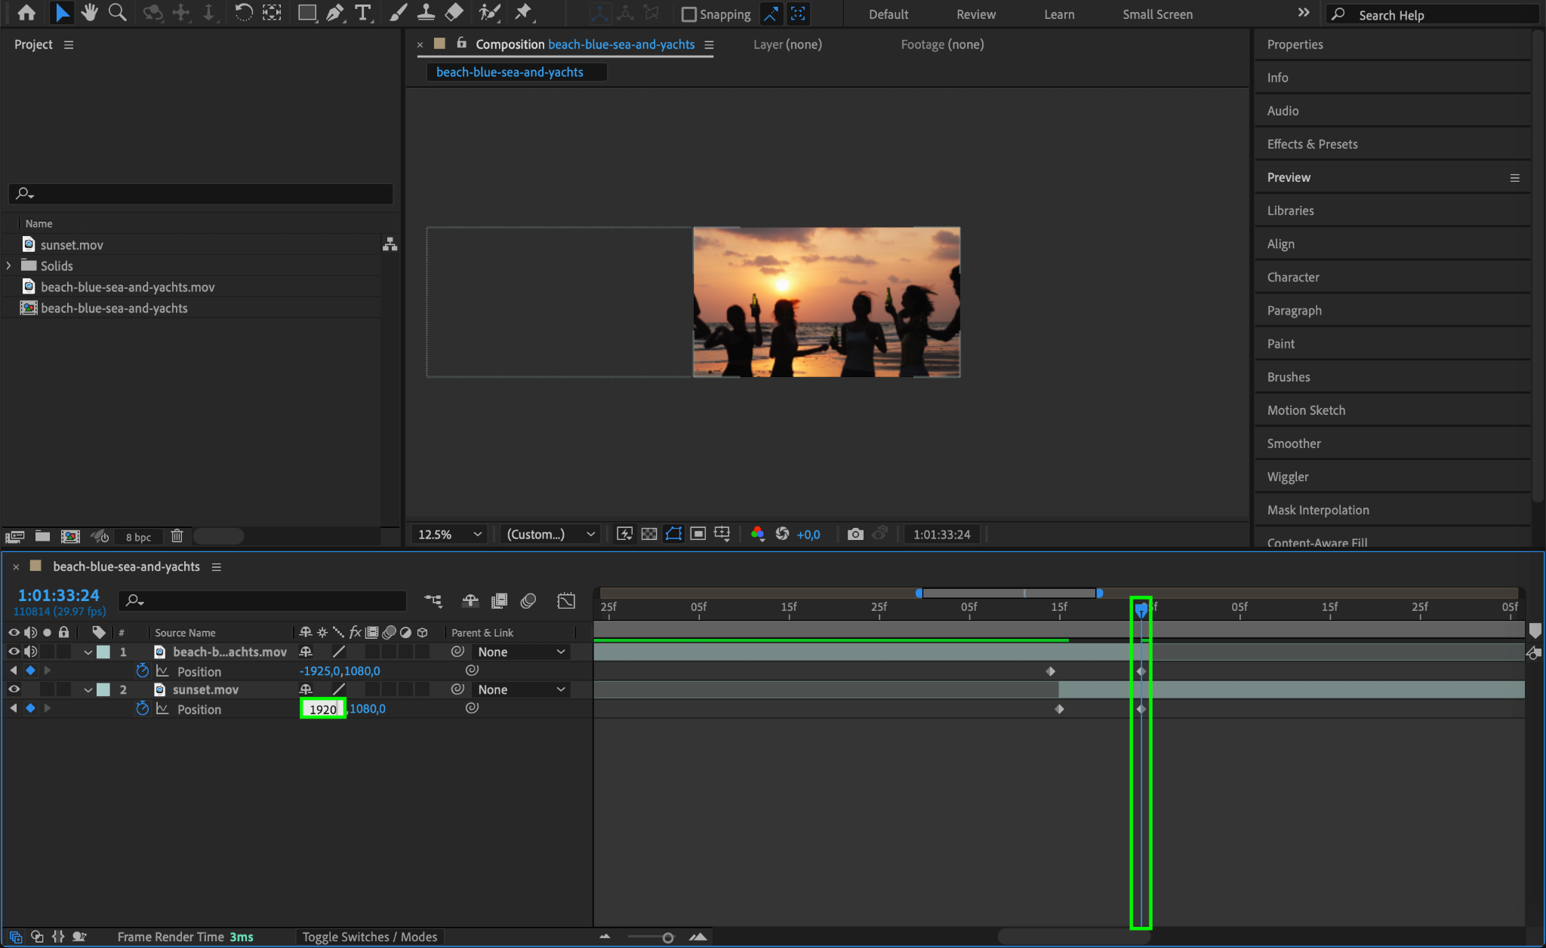Switch to the Review workspace
This screenshot has height=948, width=1546.
(x=975, y=14)
